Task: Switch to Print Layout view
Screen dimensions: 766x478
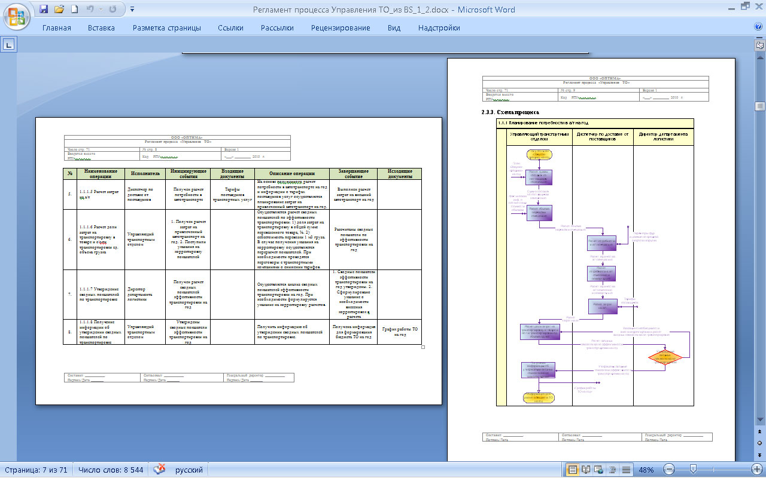Action: coord(573,470)
